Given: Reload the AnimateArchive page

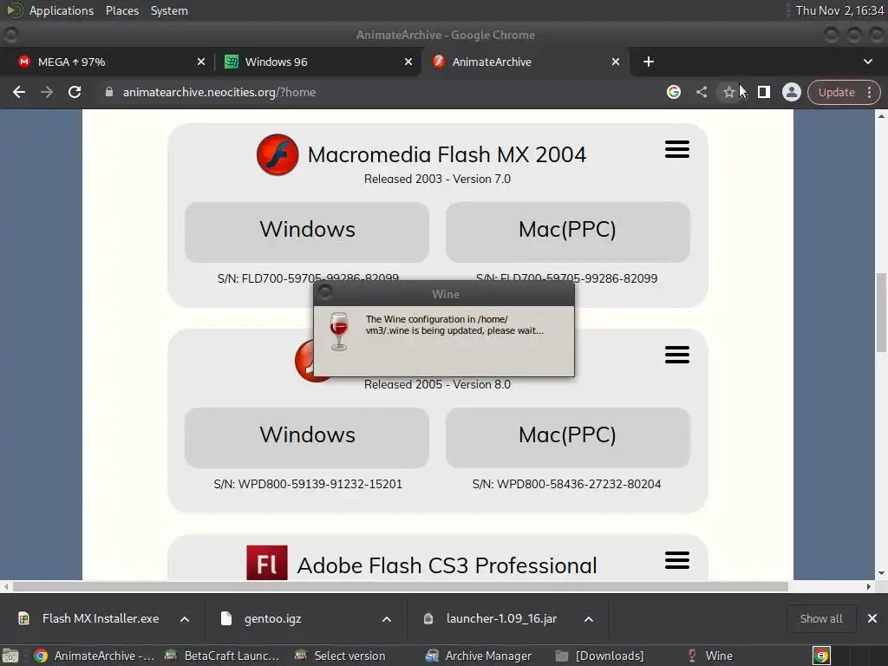Looking at the screenshot, I should pyautogui.click(x=75, y=92).
